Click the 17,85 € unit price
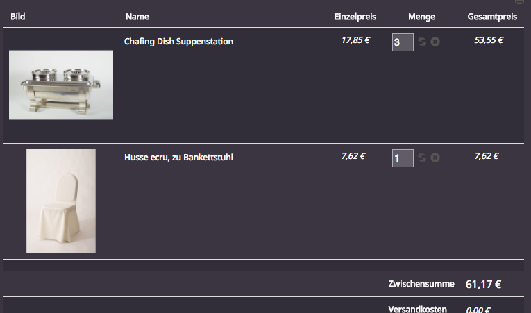This screenshot has width=531, height=313. click(x=355, y=40)
